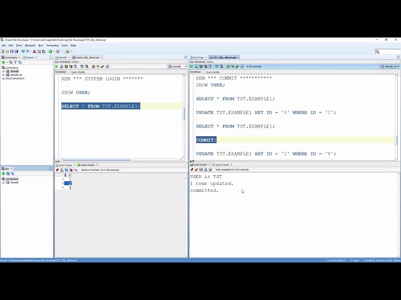The height and width of the screenshot is (300, 401).
Task: Switch to Script Output tab in left results
Action: tap(65, 165)
